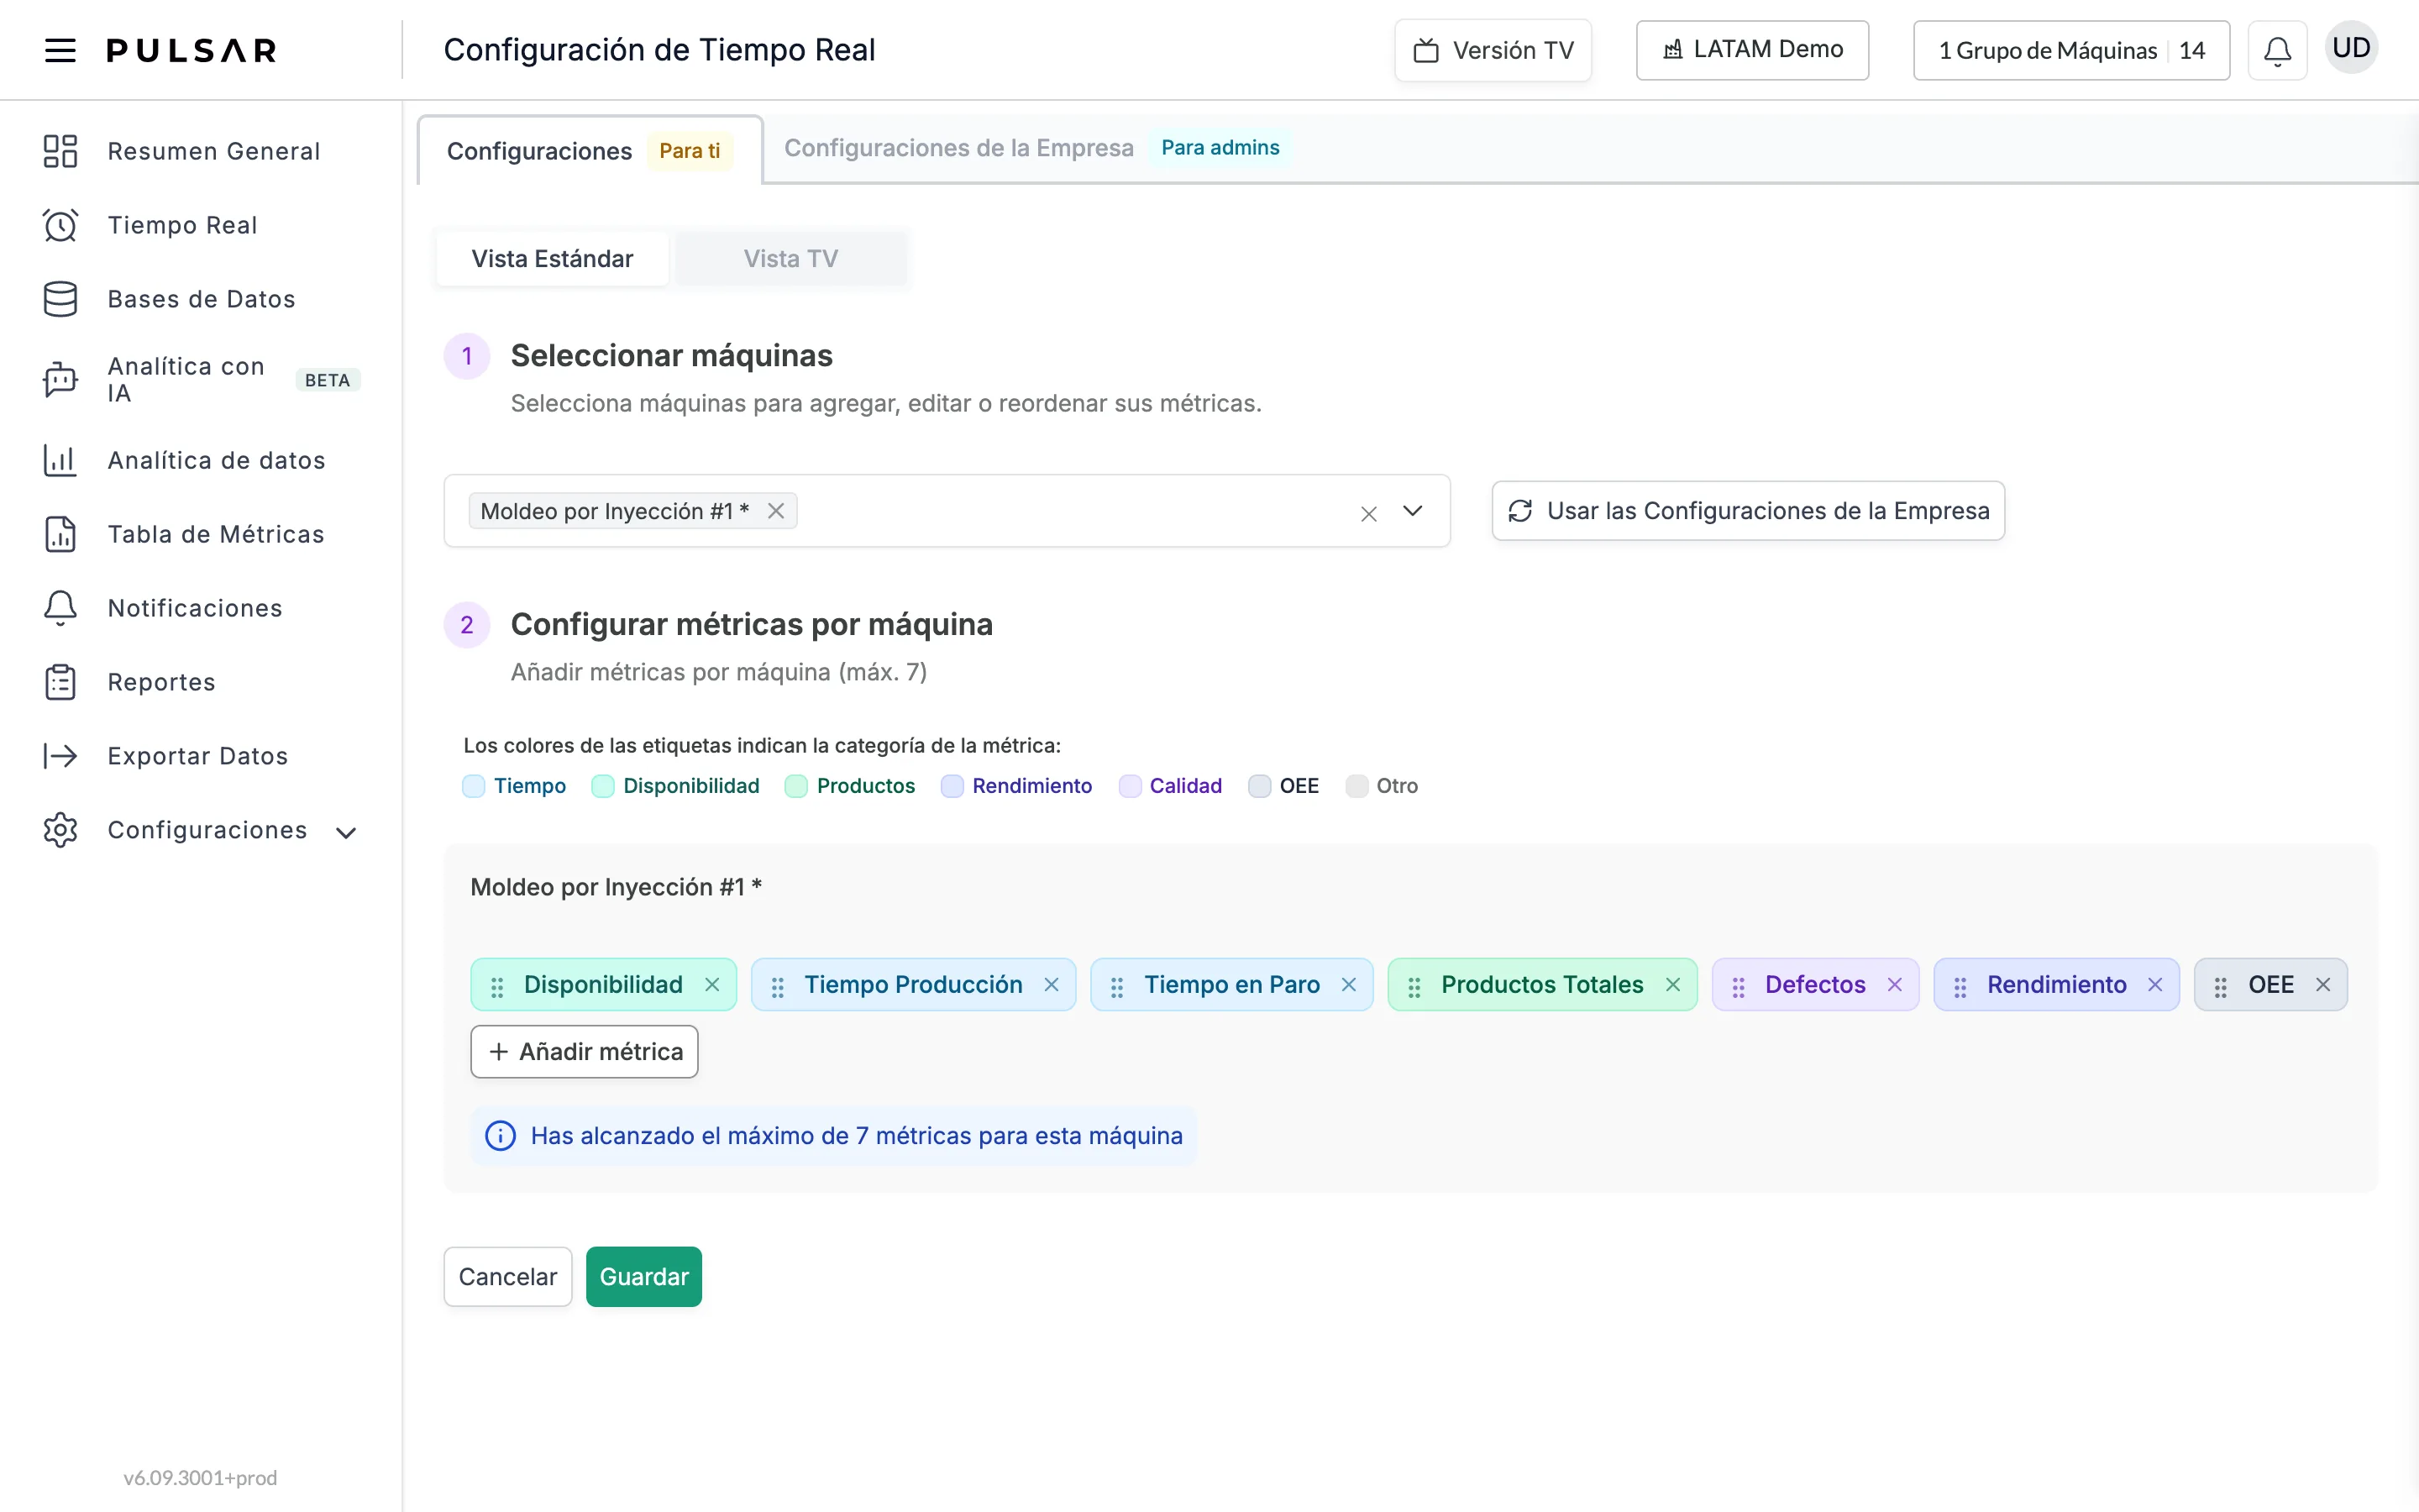The height and width of the screenshot is (1512, 2419).
Task: Open Resumen General in sidebar
Action: [201, 151]
